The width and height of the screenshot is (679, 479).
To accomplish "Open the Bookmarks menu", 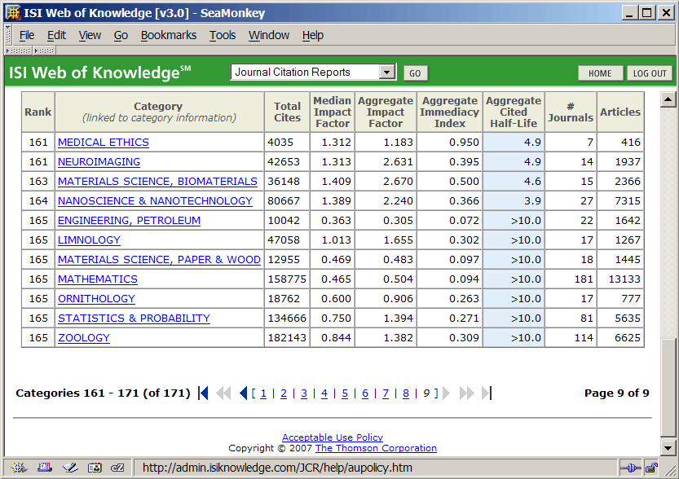I will point(169,35).
